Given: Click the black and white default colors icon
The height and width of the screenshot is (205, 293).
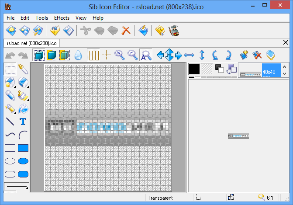Looking at the screenshot, I should tap(219, 69).
